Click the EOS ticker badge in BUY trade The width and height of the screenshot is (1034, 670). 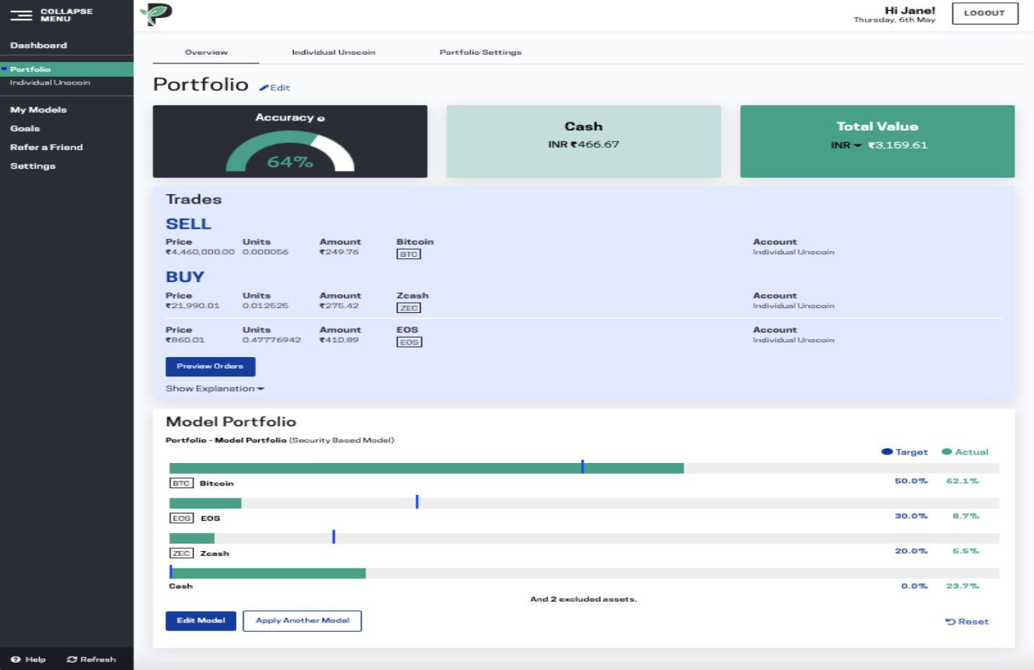(409, 342)
